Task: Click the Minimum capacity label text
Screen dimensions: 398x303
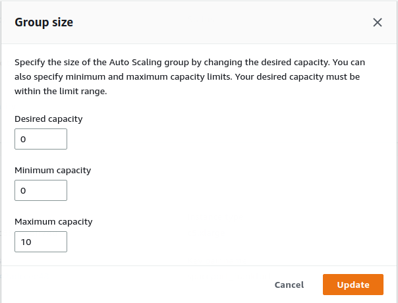Action: coord(53,170)
